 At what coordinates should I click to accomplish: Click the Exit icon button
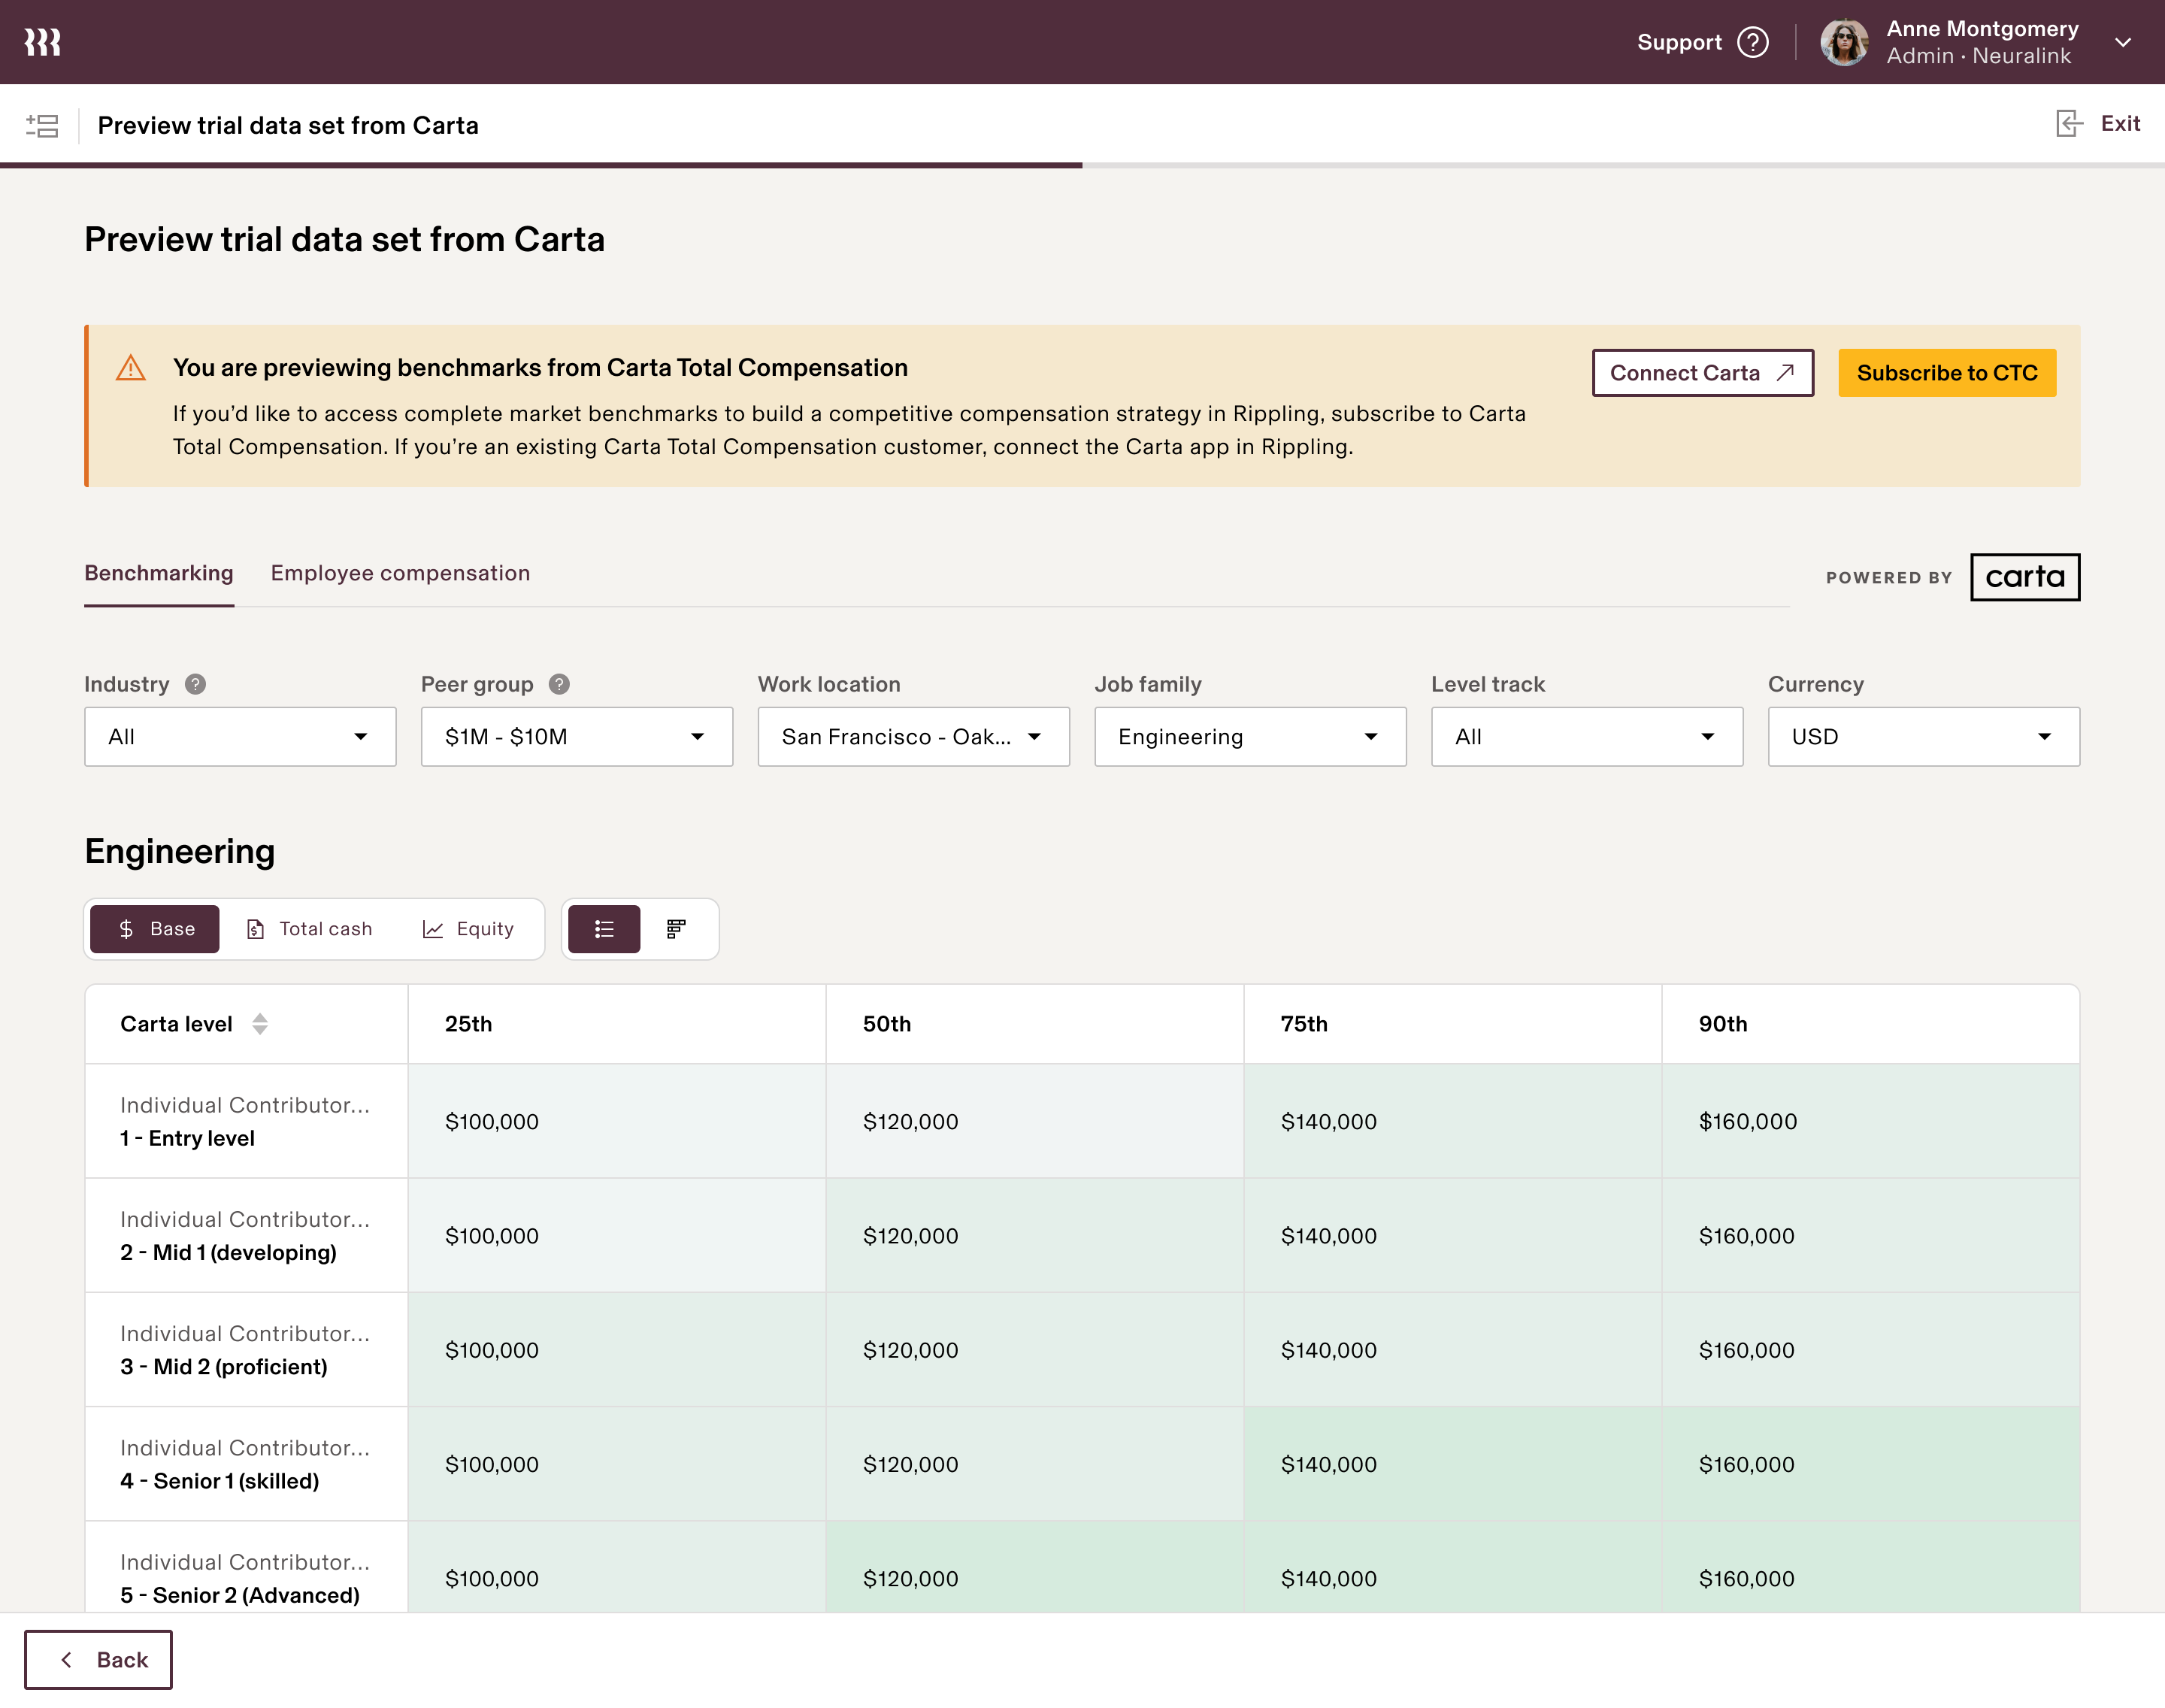click(x=2069, y=124)
